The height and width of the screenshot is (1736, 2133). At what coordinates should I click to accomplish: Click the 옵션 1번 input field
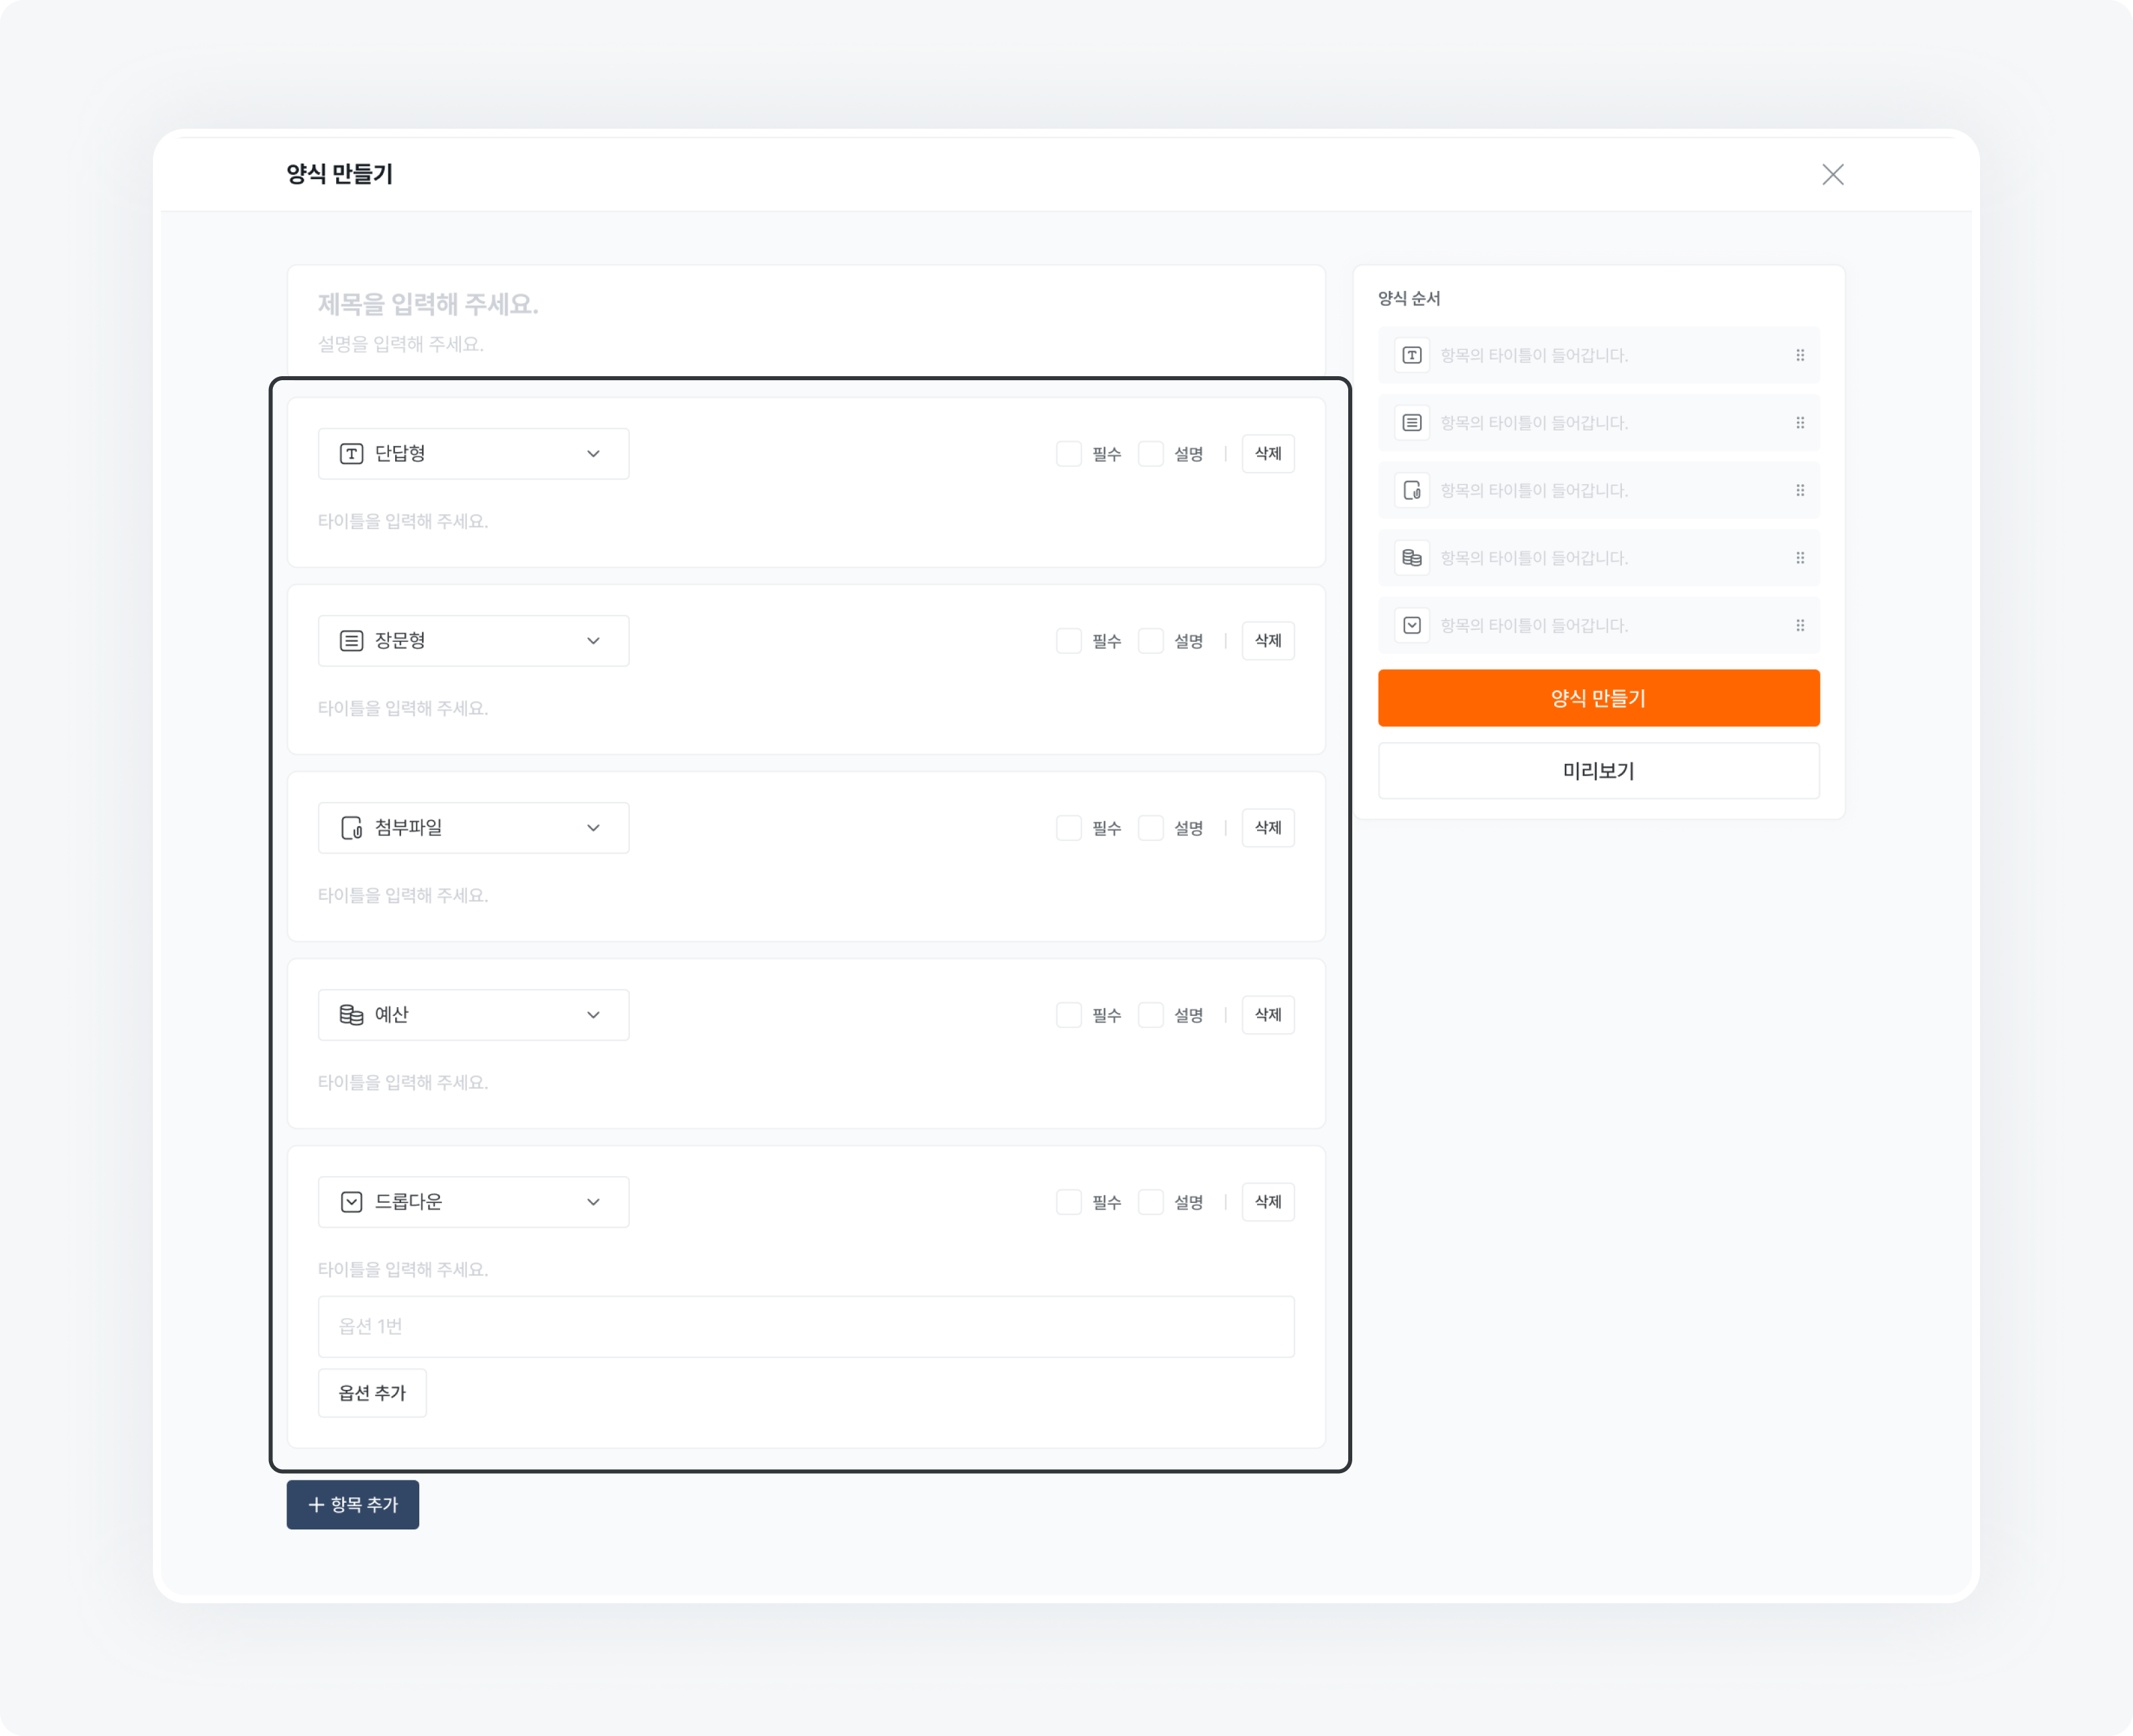[806, 1326]
